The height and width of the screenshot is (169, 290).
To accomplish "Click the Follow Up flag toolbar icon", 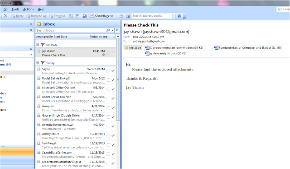I will coord(77,16).
